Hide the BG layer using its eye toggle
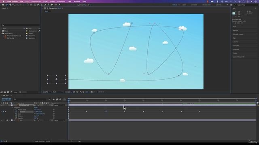This screenshot has height=145, width=259. (2, 120)
